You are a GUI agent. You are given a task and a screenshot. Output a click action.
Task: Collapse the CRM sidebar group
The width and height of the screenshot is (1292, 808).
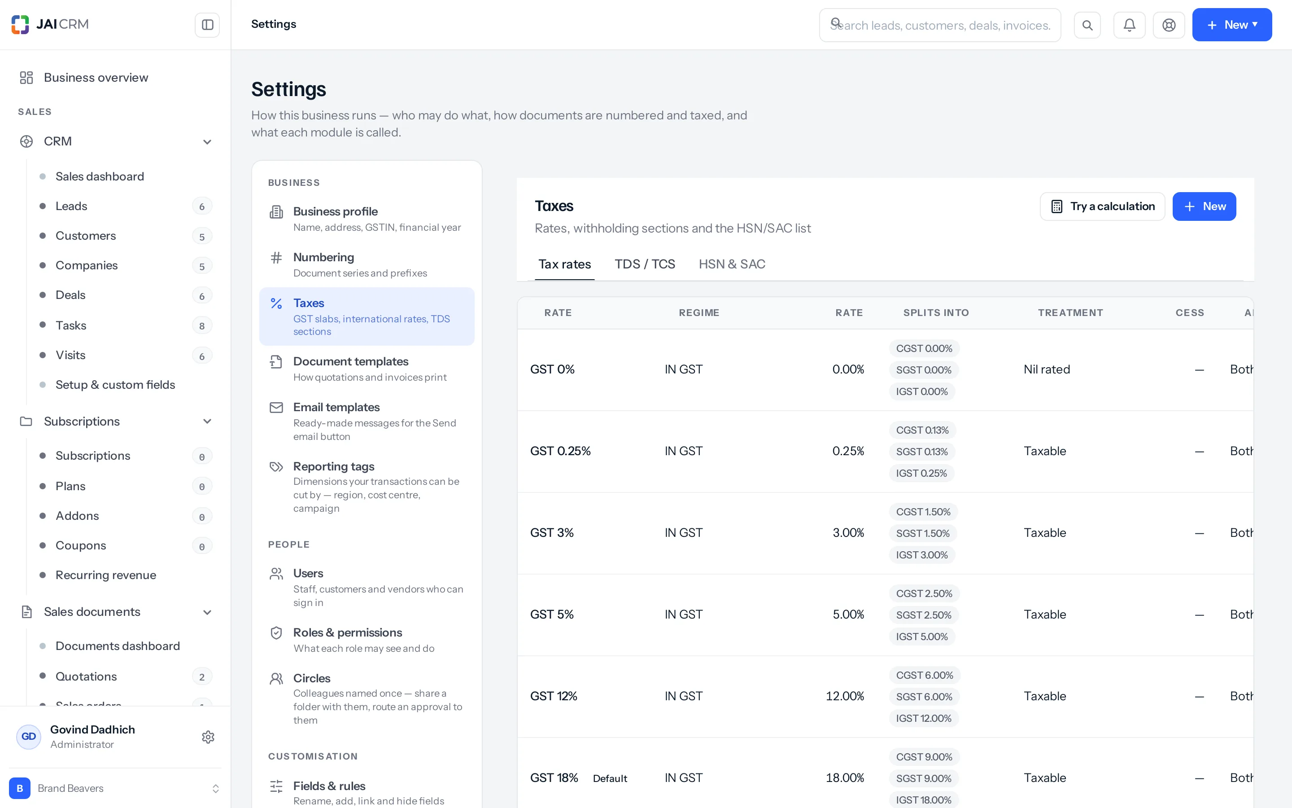(x=207, y=141)
